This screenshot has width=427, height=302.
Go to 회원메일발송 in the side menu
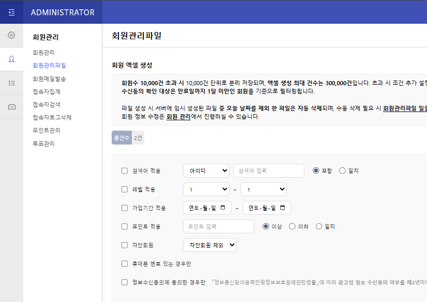click(49, 79)
